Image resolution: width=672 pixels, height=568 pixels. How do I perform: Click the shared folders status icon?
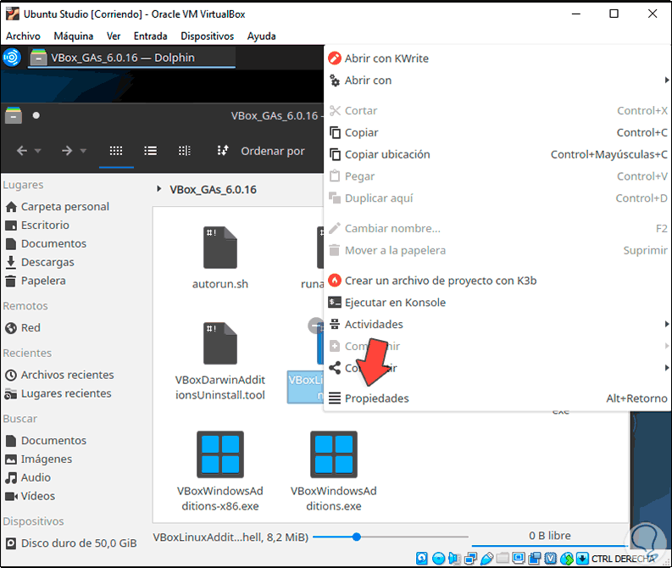503,558
